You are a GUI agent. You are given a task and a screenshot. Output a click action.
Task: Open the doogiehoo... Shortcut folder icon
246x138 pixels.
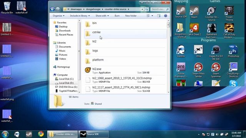181,31
